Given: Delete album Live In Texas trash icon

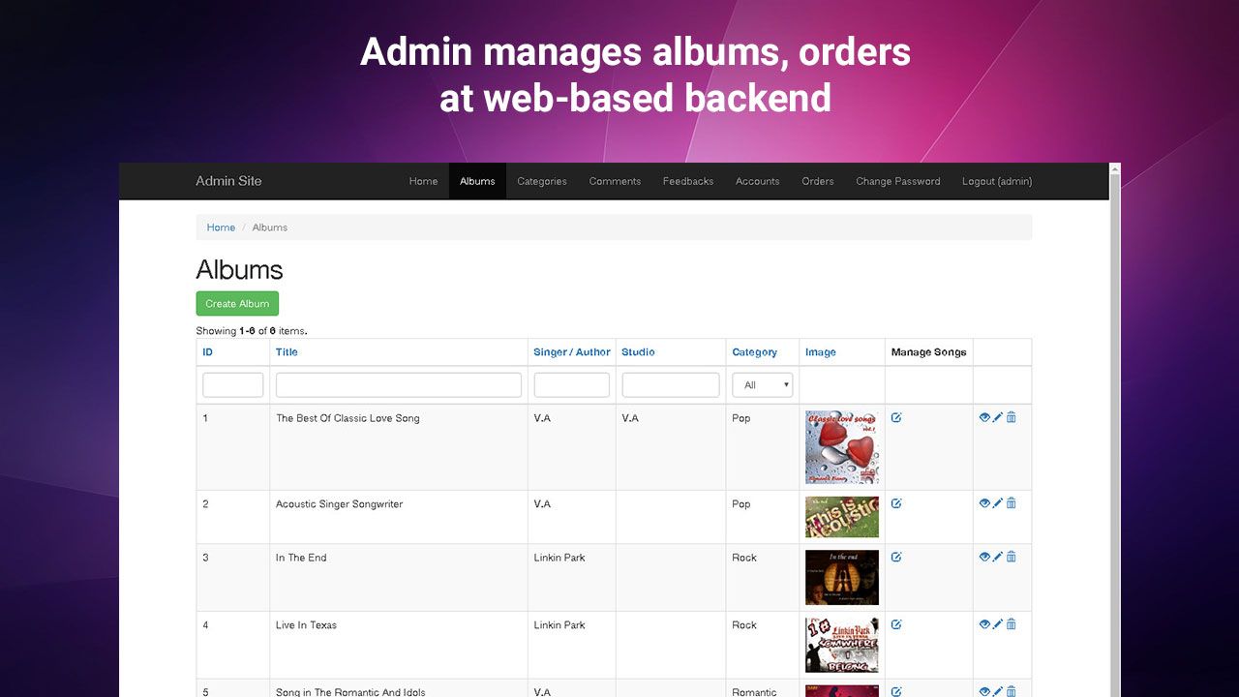Looking at the screenshot, I should (1012, 624).
